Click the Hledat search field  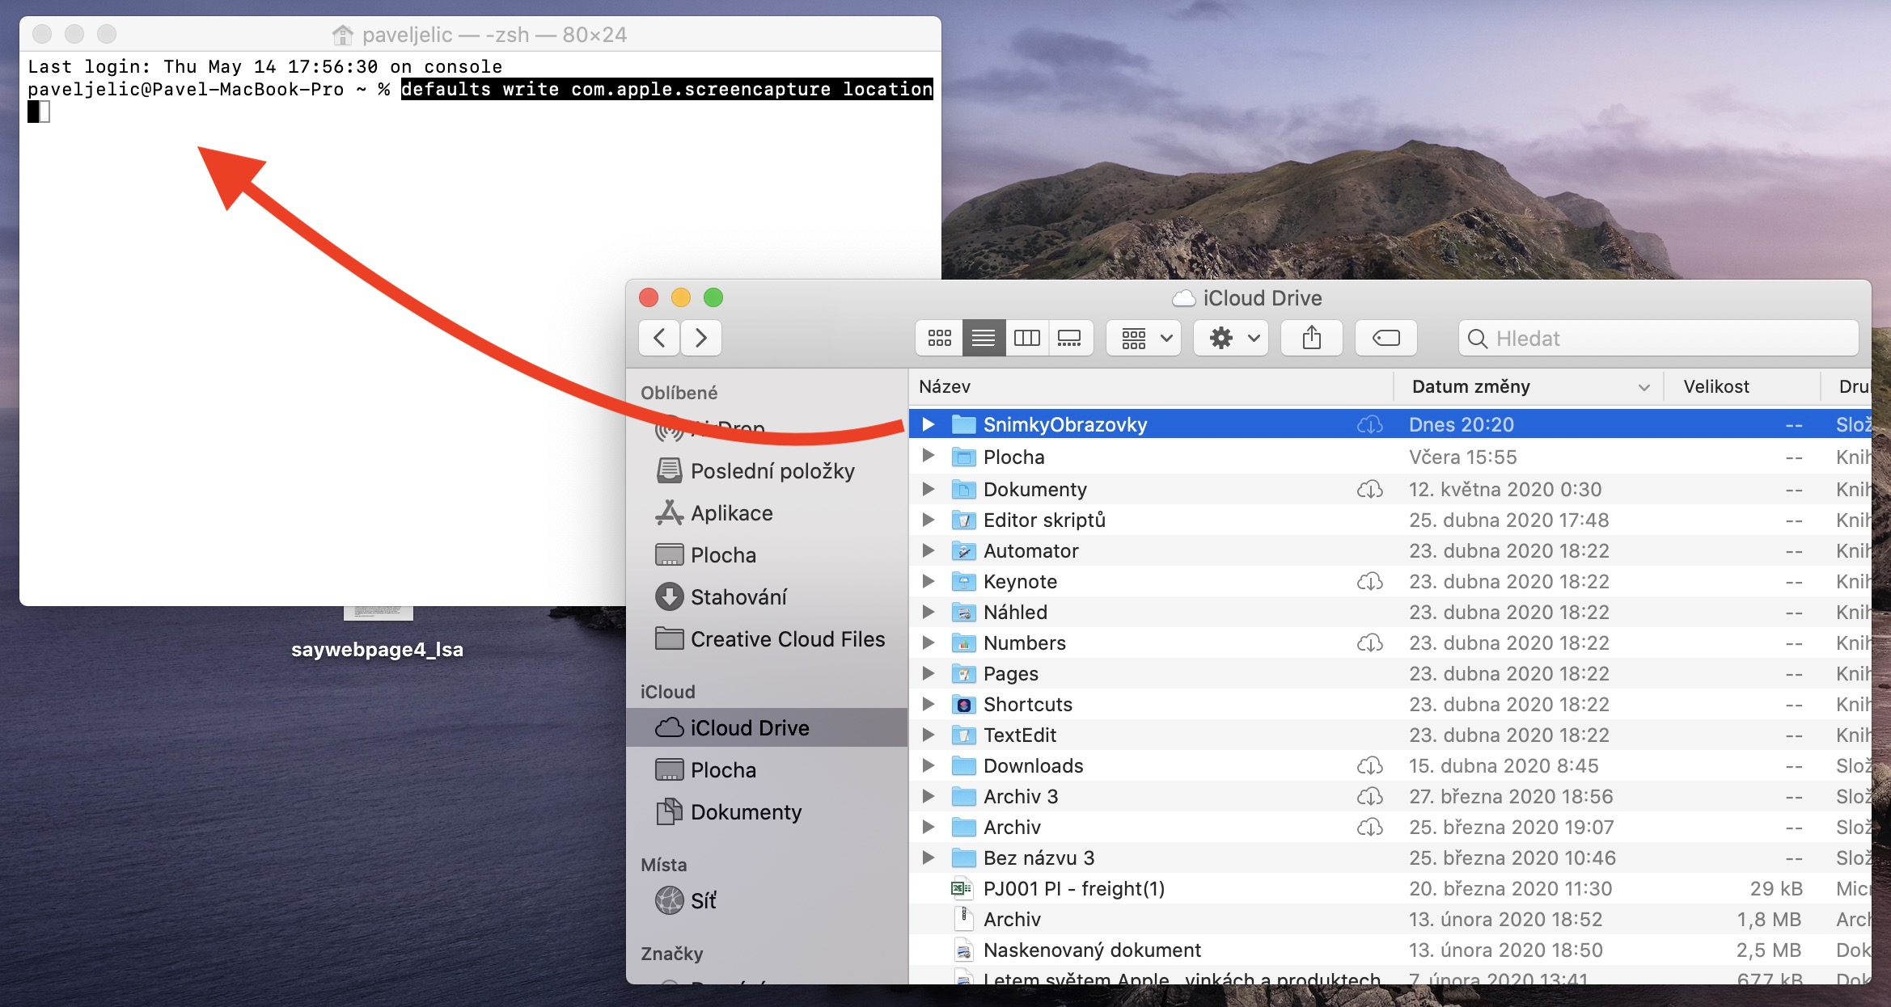(1666, 339)
